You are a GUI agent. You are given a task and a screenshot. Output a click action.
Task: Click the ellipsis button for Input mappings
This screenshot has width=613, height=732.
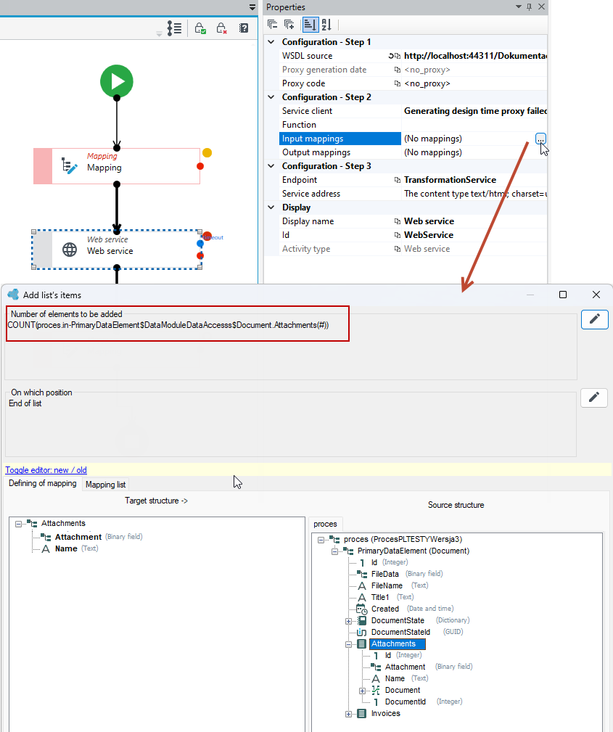click(540, 139)
